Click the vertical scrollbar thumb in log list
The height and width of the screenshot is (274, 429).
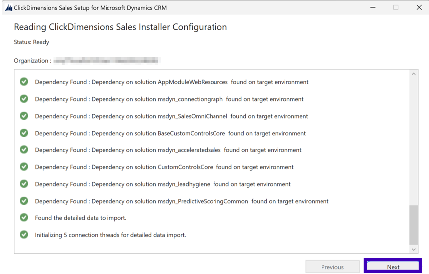click(x=414, y=225)
